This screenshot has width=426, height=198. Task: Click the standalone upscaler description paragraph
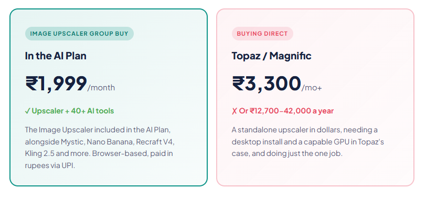point(308,141)
